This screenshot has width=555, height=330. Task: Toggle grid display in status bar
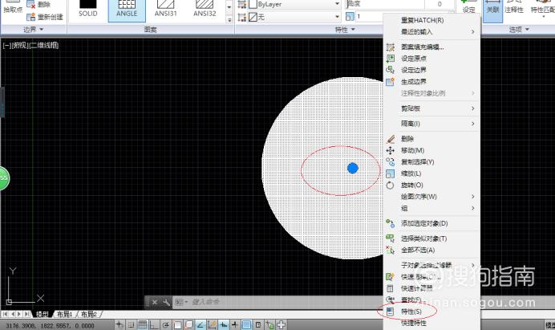143,324
